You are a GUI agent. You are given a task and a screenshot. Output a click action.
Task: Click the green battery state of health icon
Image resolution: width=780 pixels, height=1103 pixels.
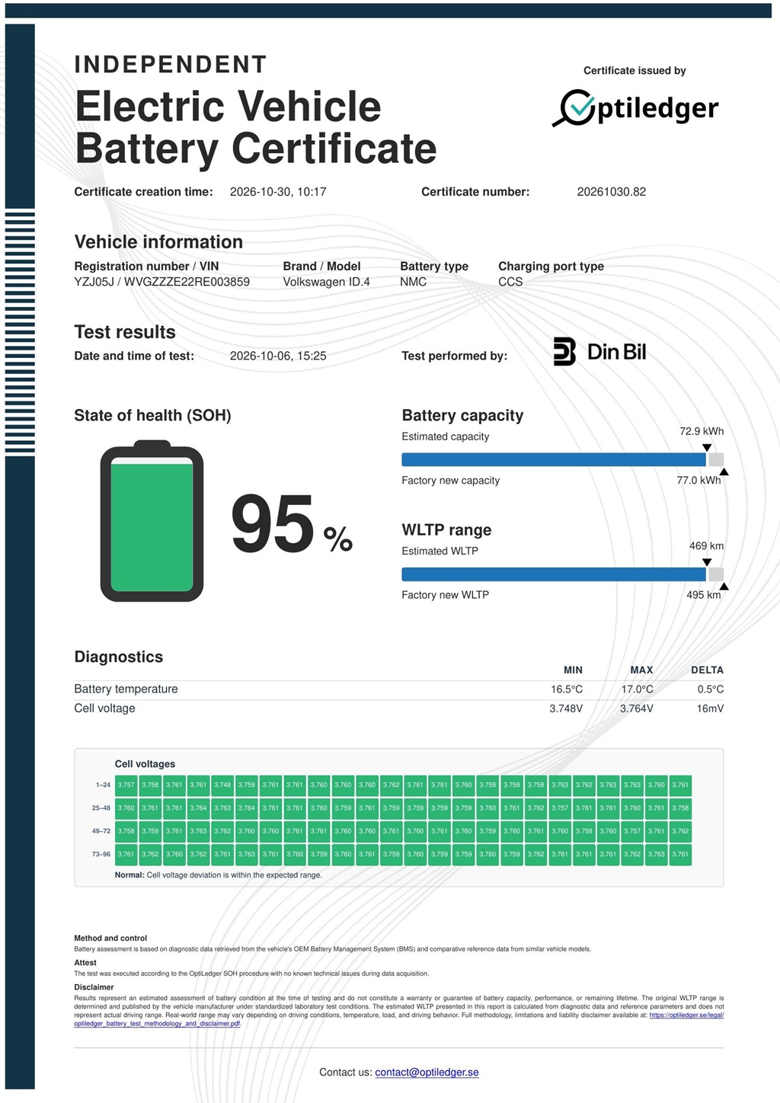tap(152, 520)
